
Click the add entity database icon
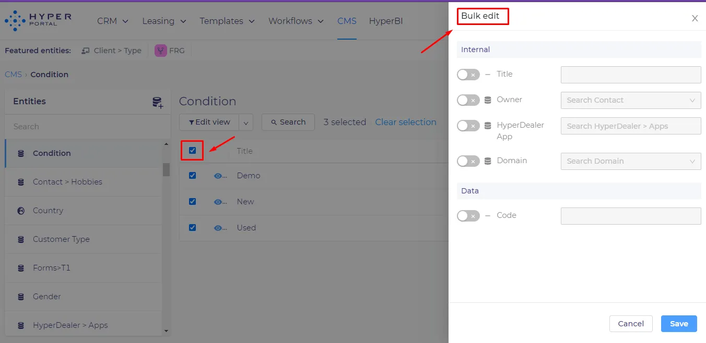[158, 102]
